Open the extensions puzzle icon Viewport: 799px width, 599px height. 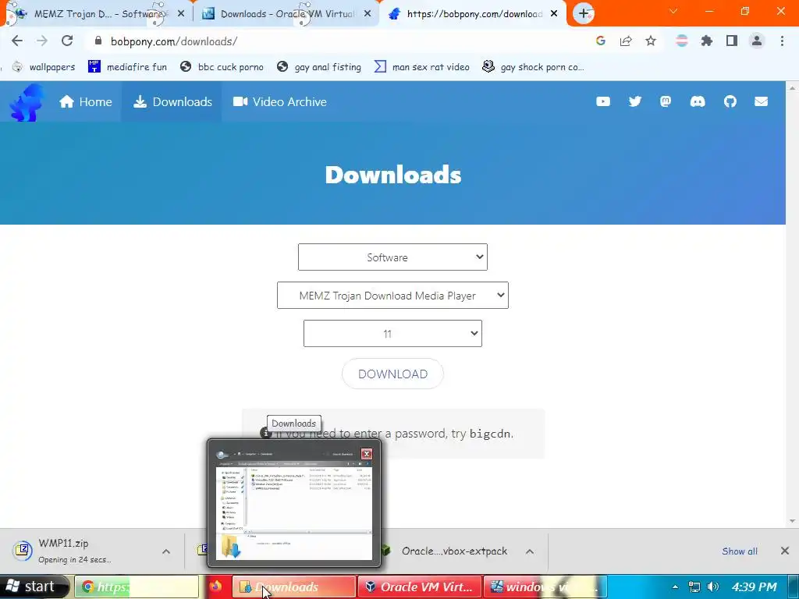707,41
